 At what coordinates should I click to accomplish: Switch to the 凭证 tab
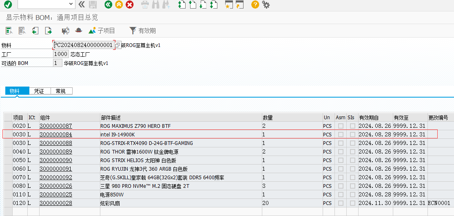coord(40,91)
